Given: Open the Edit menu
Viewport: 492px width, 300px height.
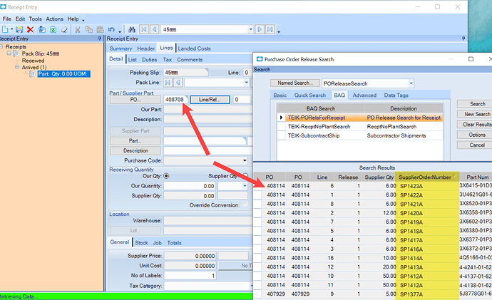Looking at the screenshot, I should tap(20, 19).
